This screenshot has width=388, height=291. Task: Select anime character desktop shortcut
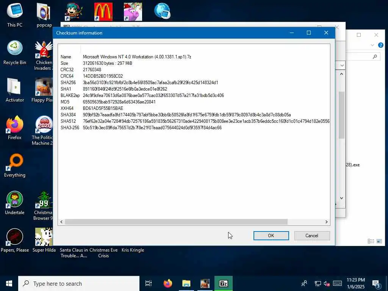pyautogui.click(x=74, y=12)
